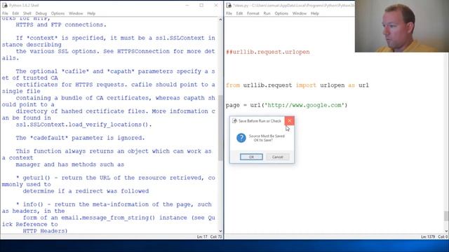Click 'HTTP Headers)' line in shell
Viewport: 449px width, 252px height.
[45, 231]
